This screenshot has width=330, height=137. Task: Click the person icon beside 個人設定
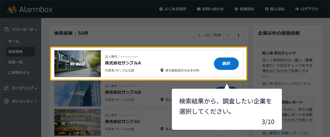pos(267,9)
